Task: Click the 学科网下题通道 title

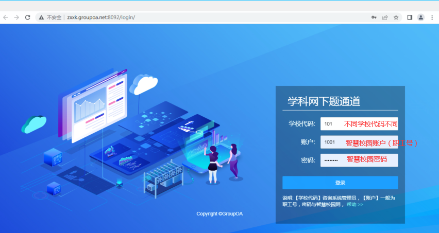Action: point(324,101)
